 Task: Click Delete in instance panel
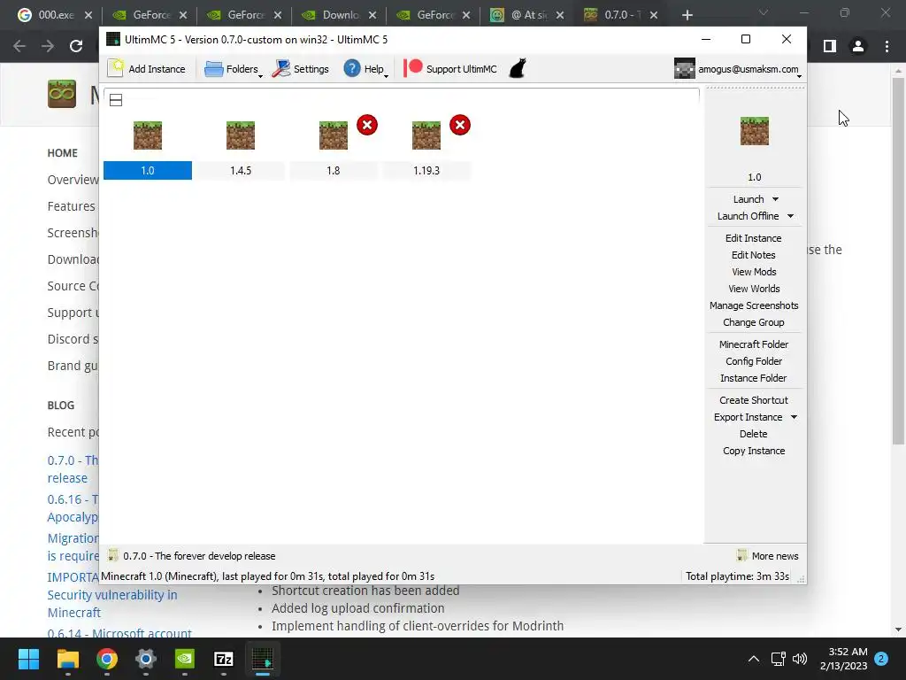(x=754, y=434)
